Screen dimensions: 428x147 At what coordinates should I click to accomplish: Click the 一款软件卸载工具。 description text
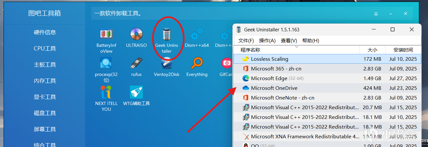(118, 14)
